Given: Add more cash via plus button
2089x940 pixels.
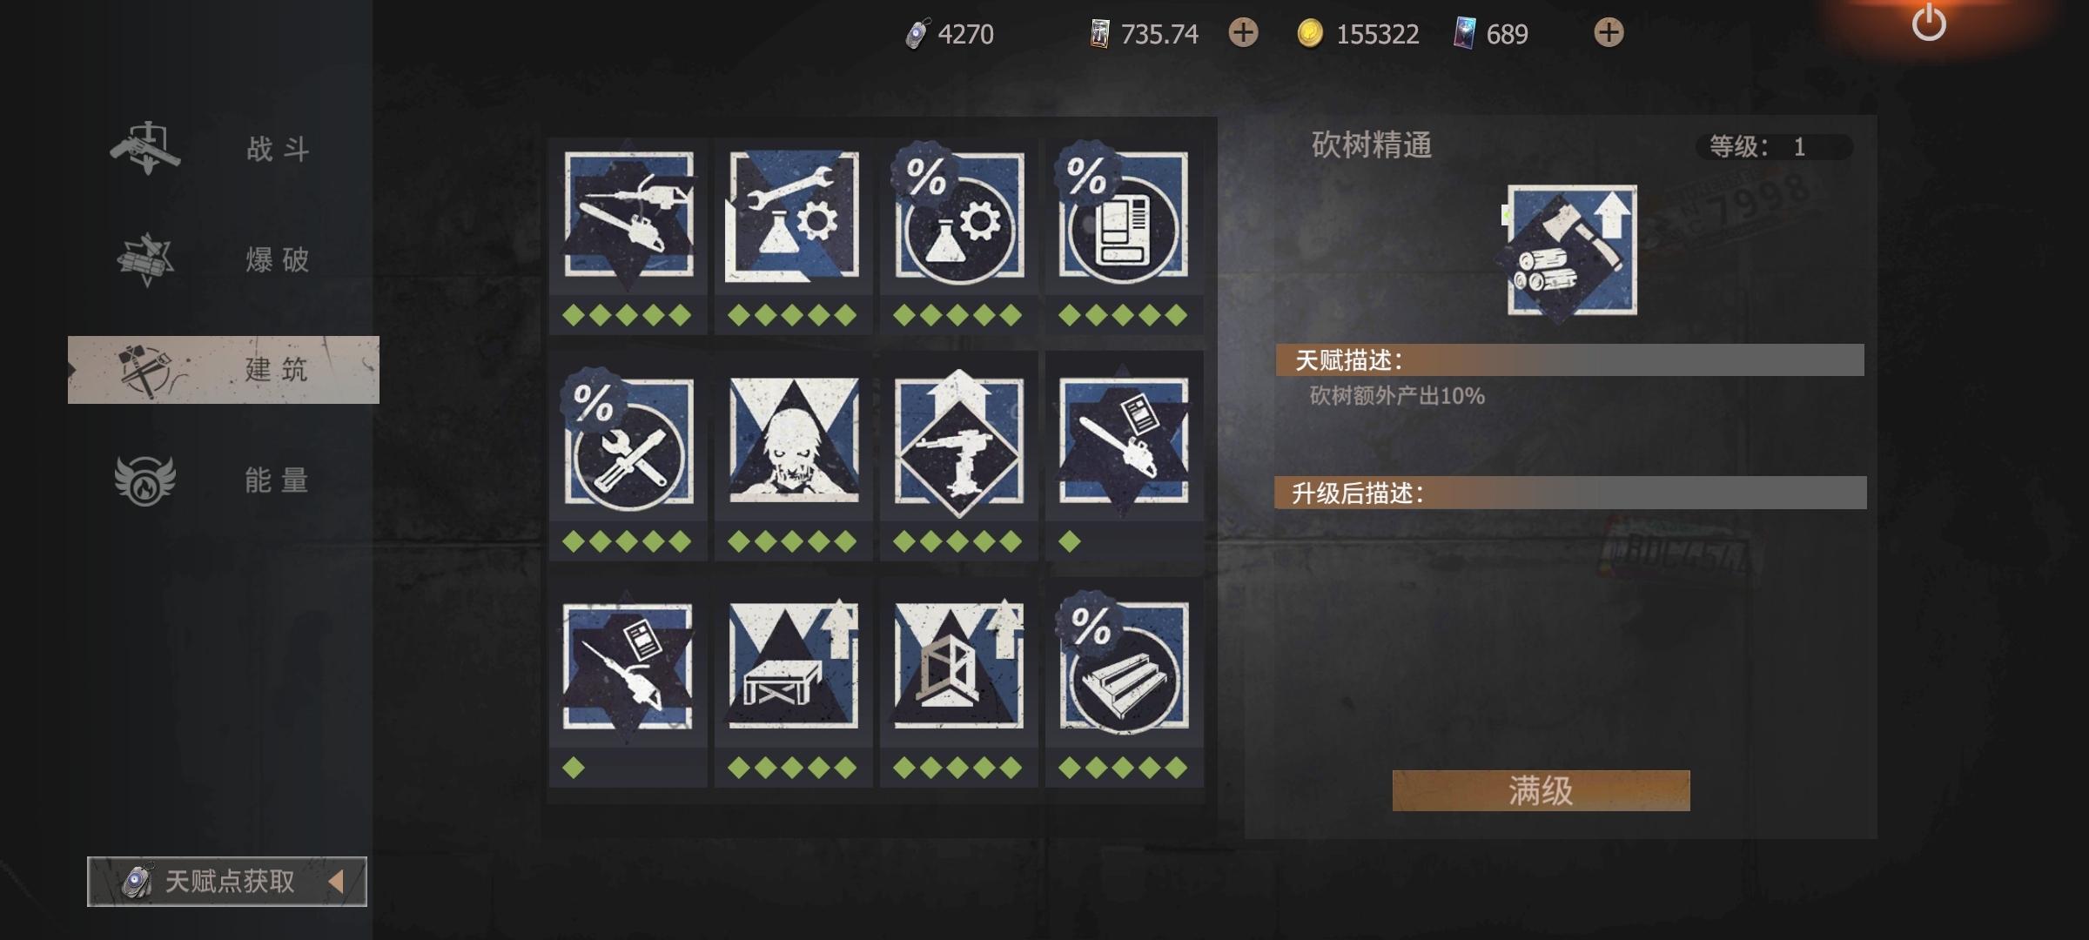Looking at the screenshot, I should point(1243,33).
